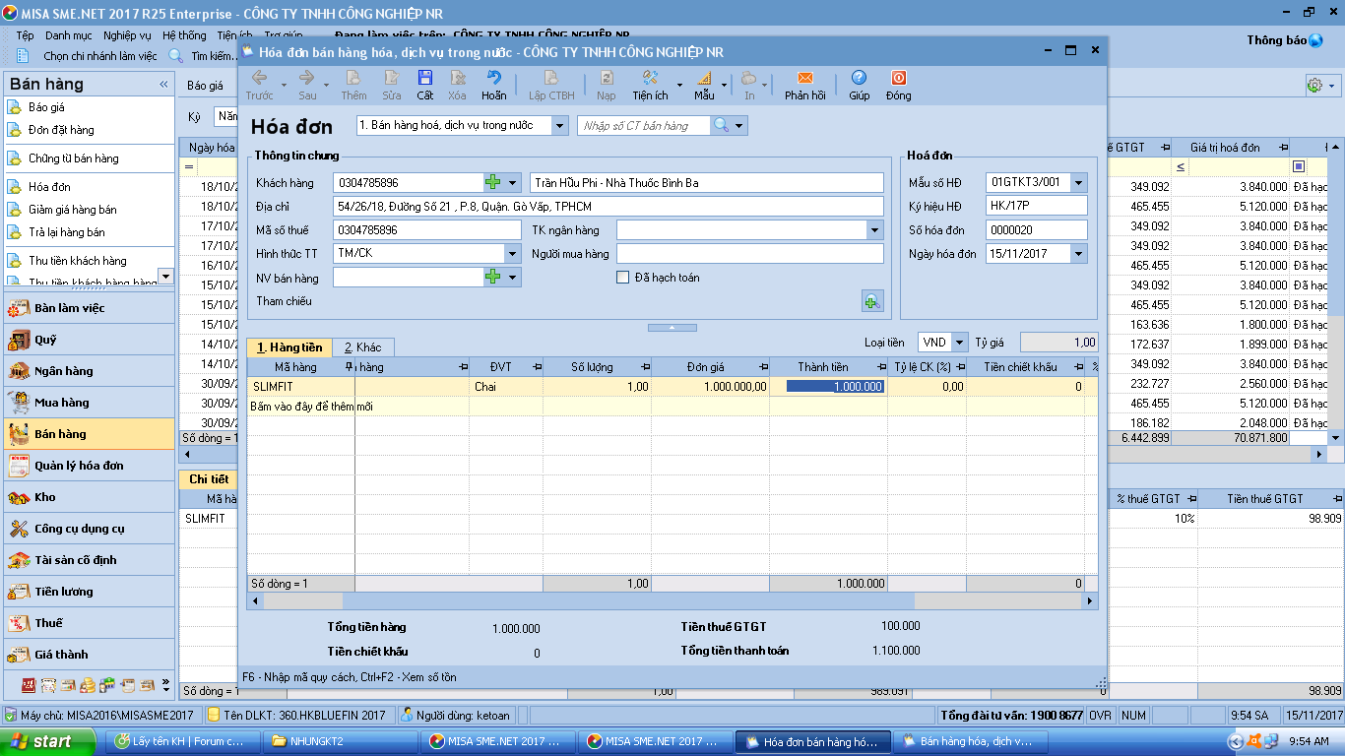Click the Thêm (add) toolbar icon
This screenshot has width=1345, height=756.
pos(353,78)
